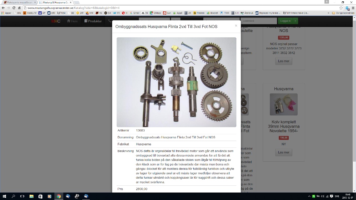Click the gearbox parts product photo
Screen dimensions: 356x200
[x=177, y=82]
